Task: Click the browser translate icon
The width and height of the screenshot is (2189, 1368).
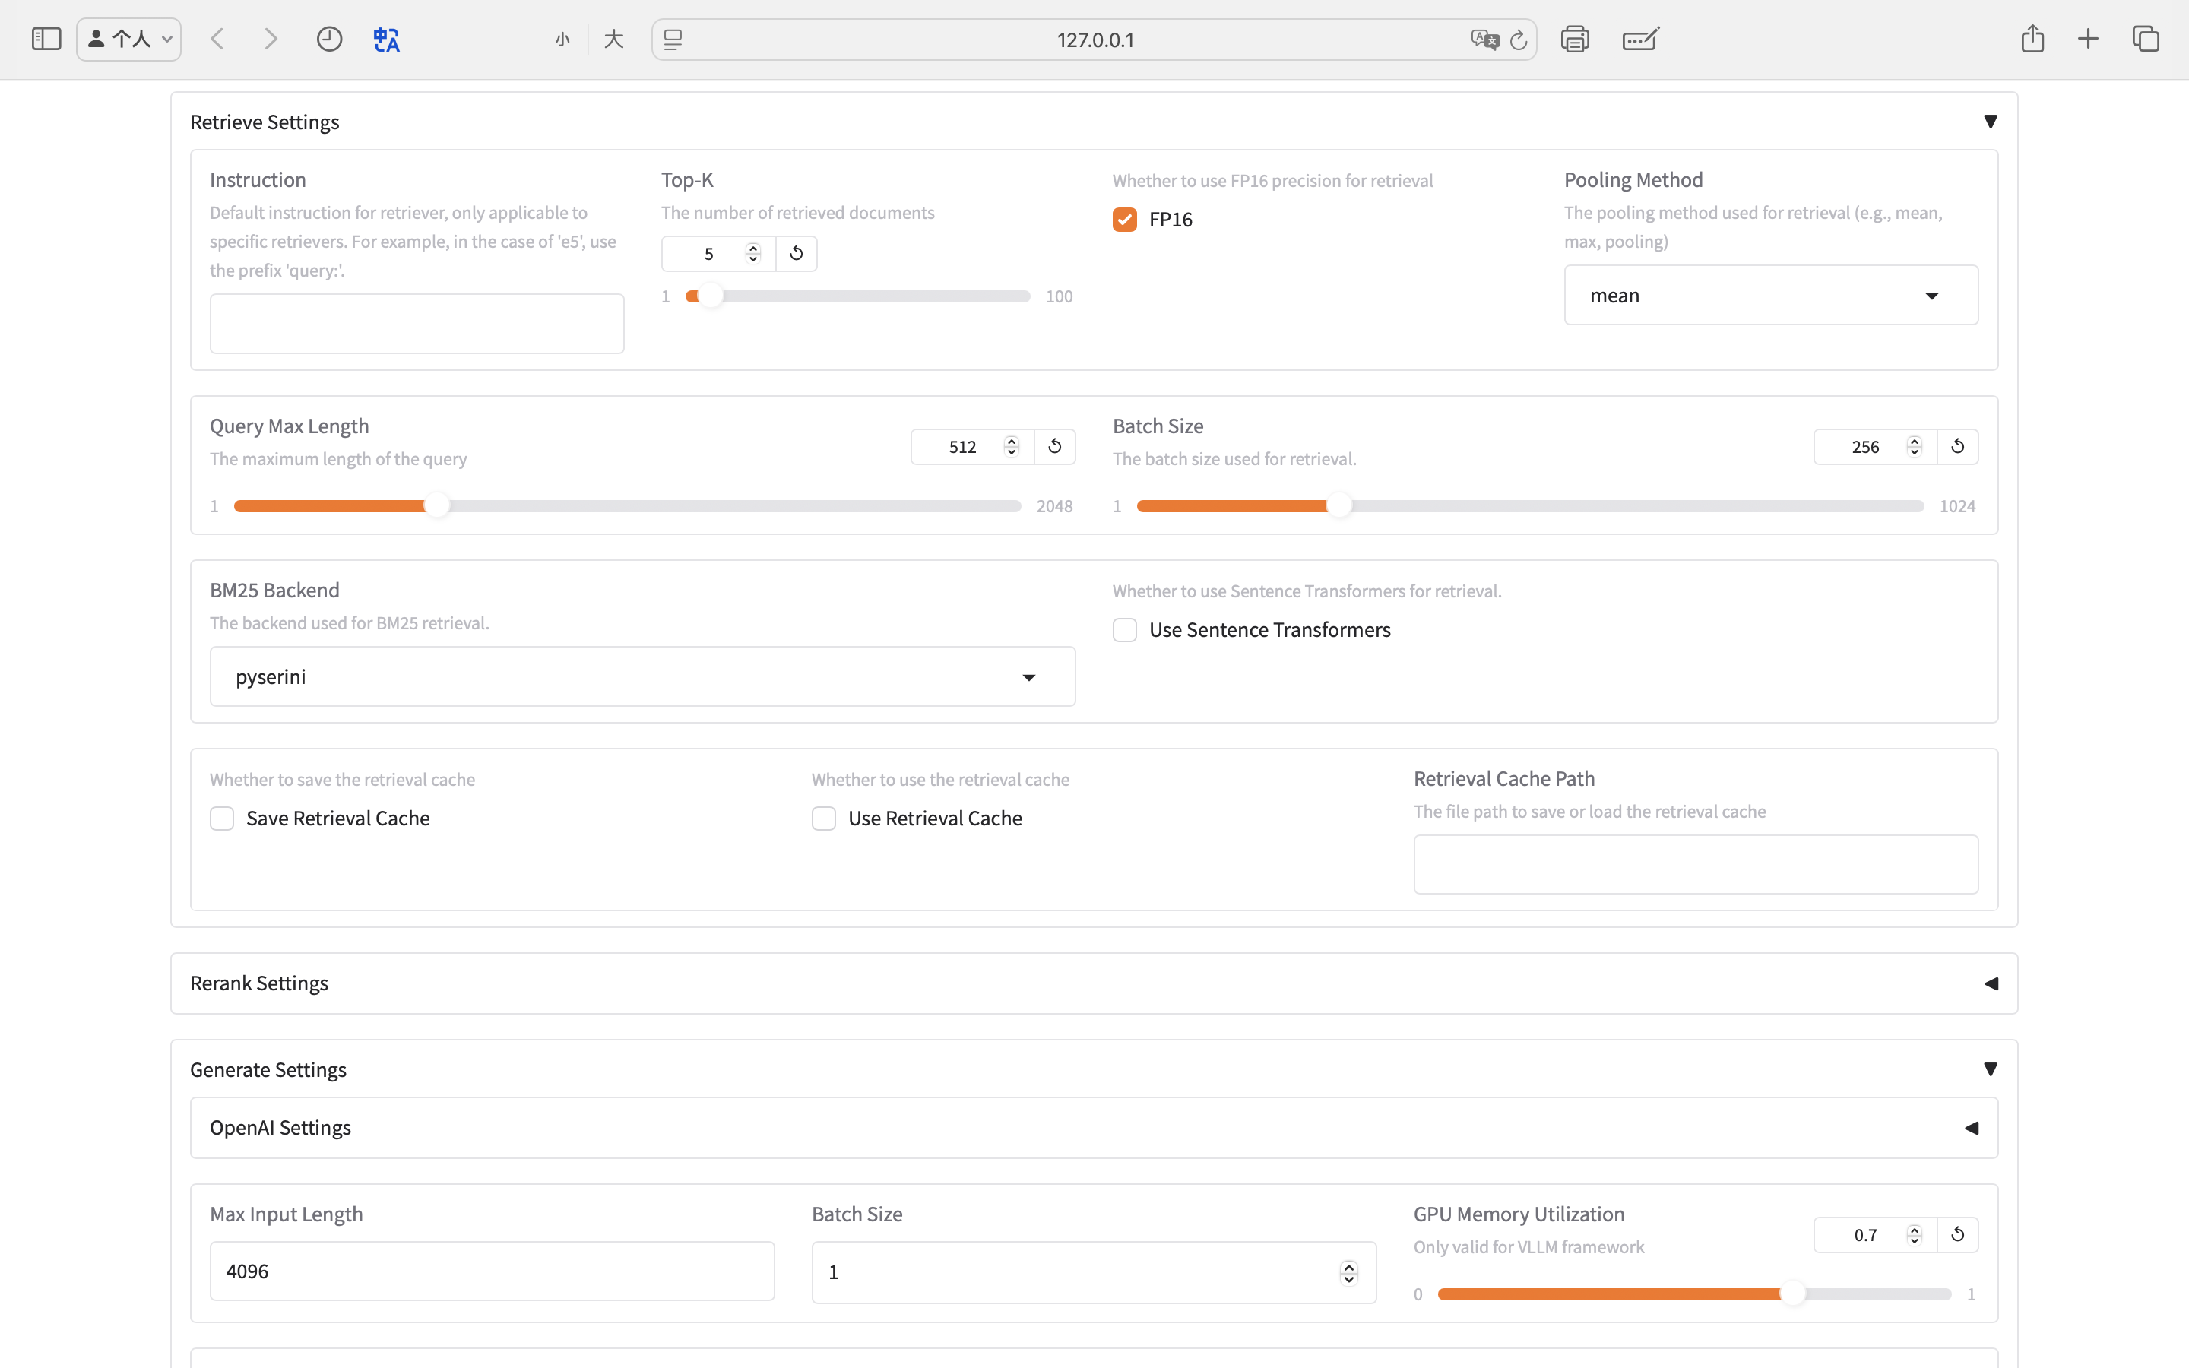Action: 386,39
